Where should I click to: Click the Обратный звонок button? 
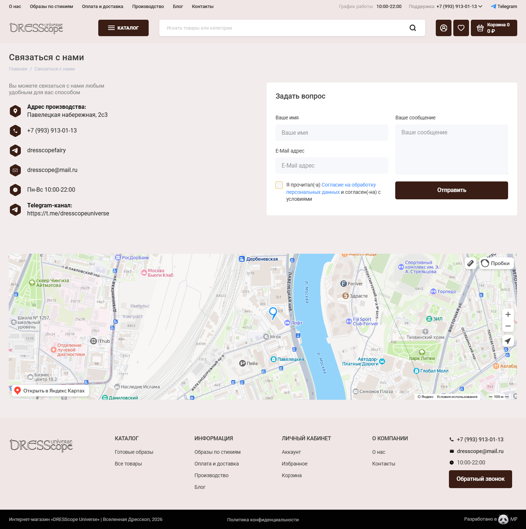tap(480, 479)
